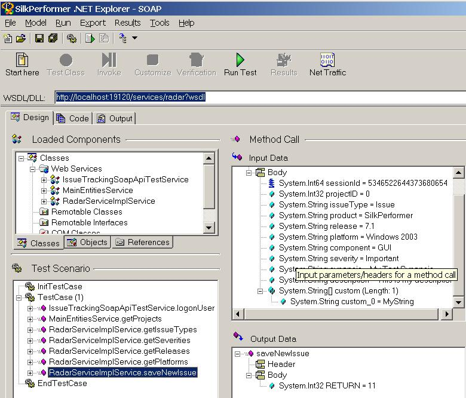
Task: Collapse the Web Services tree node
Action: [x=32, y=170]
